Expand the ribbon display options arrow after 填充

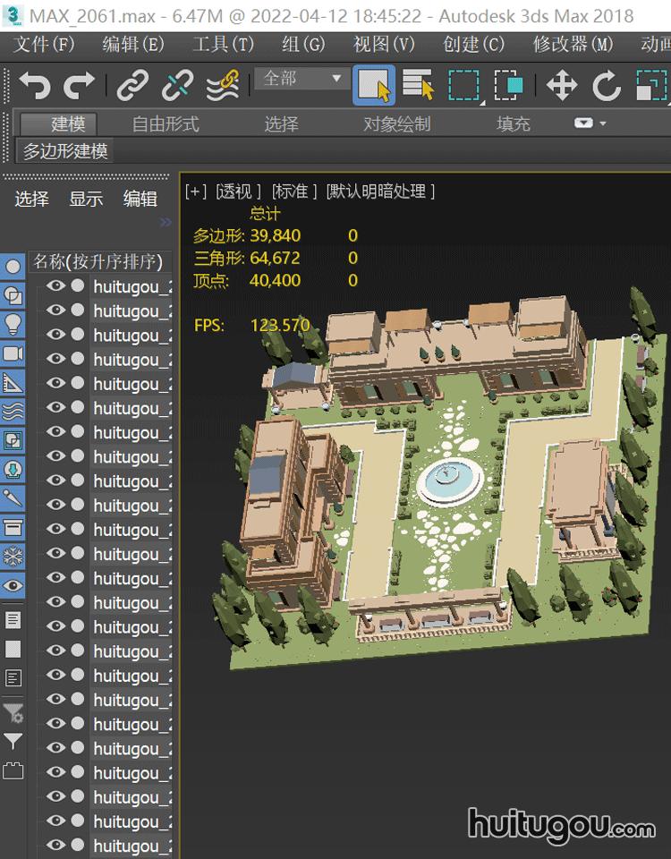click(590, 123)
